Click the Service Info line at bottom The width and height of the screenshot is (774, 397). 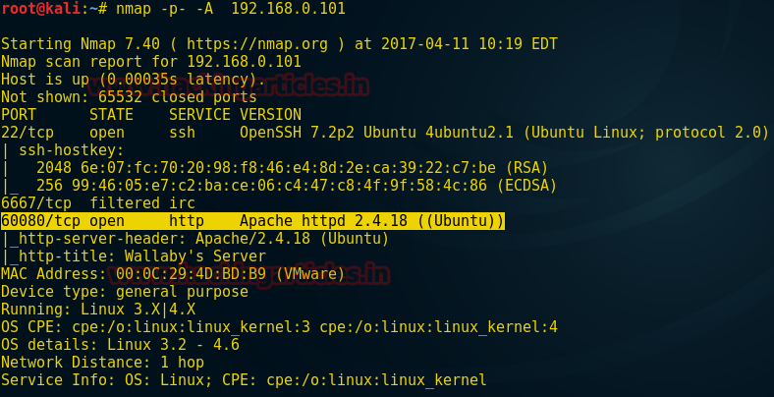(244, 379)
